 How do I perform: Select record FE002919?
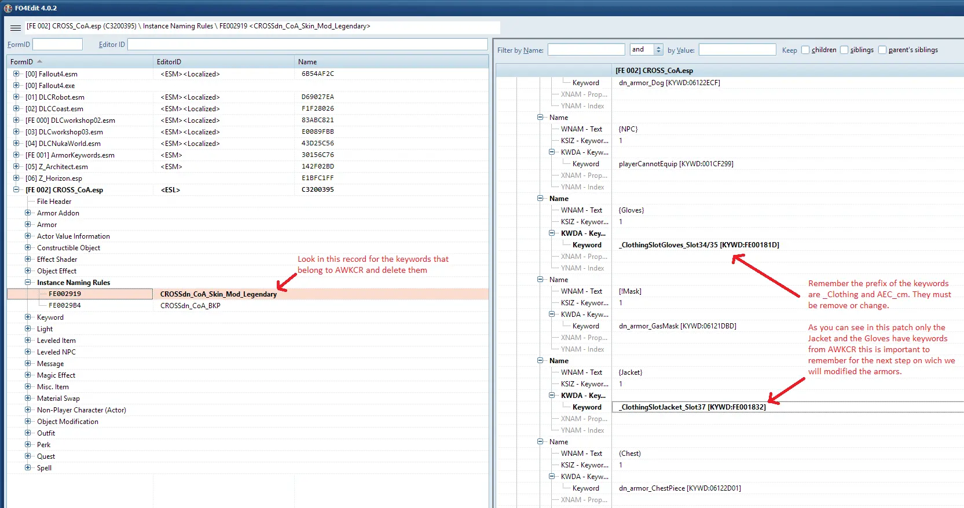point(65,294)
